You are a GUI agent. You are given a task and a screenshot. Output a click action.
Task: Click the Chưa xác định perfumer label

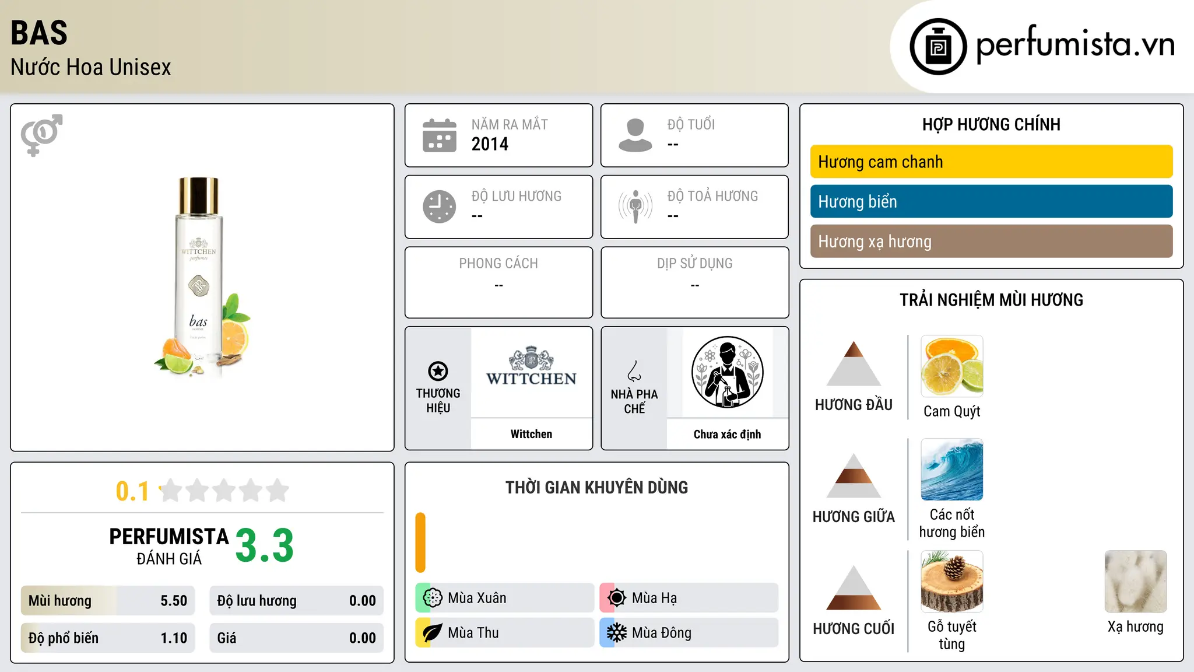[727, 434]
